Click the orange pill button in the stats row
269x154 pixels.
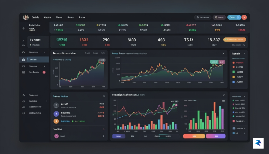tap(235, 39)
